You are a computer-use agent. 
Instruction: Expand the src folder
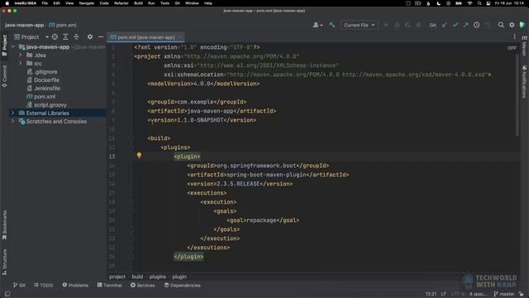point(20,64)
